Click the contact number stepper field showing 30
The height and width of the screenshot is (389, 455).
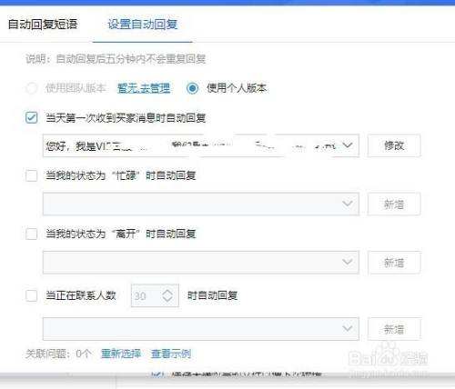(x=155, y=295)
